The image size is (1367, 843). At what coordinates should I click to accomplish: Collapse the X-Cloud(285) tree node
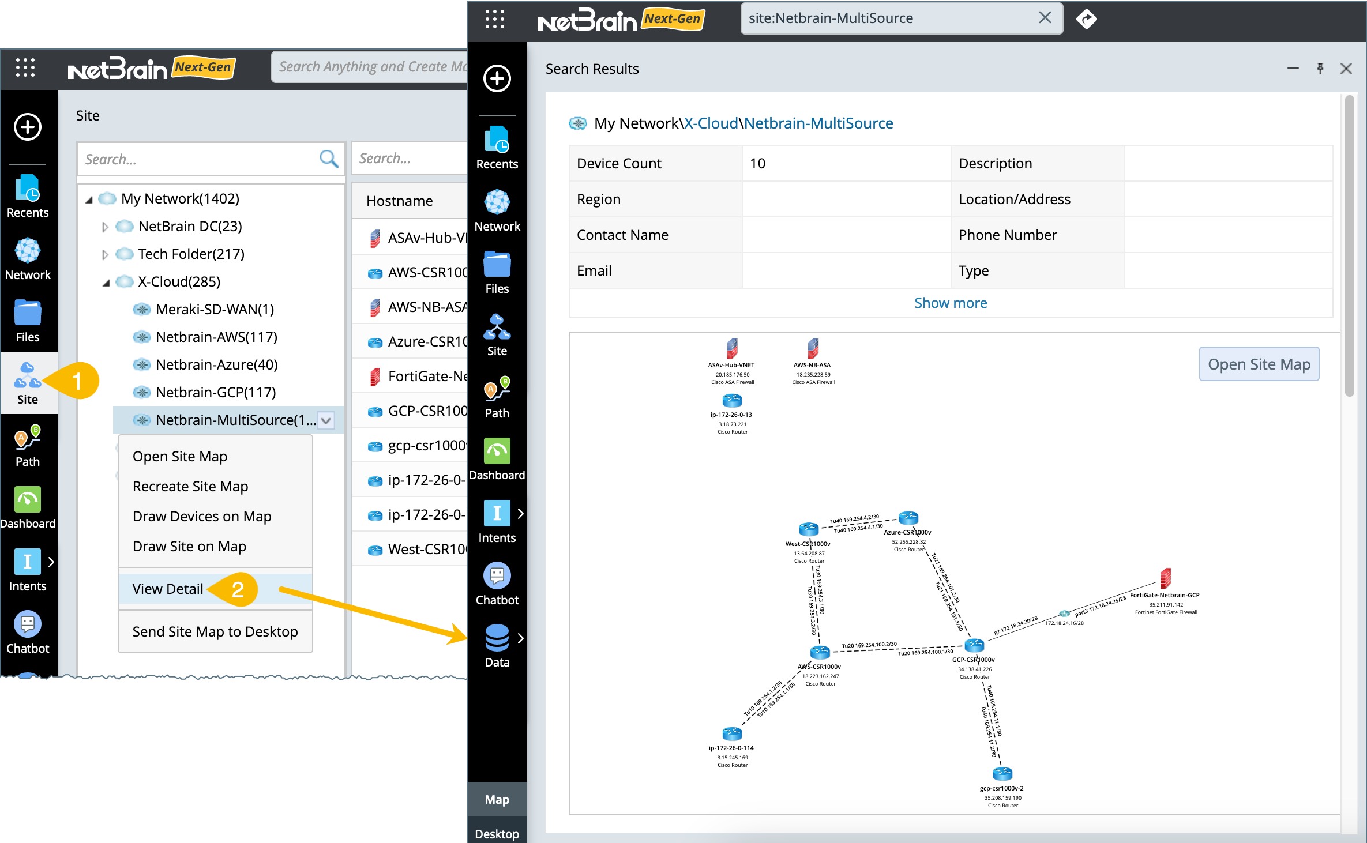point(106,283)
